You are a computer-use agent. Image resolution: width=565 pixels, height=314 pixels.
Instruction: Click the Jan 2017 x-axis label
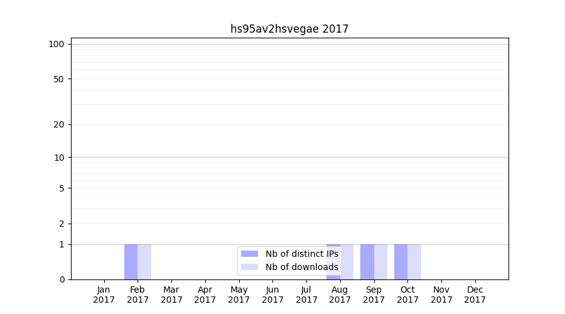pyautogui.click(x=104, y=295)
